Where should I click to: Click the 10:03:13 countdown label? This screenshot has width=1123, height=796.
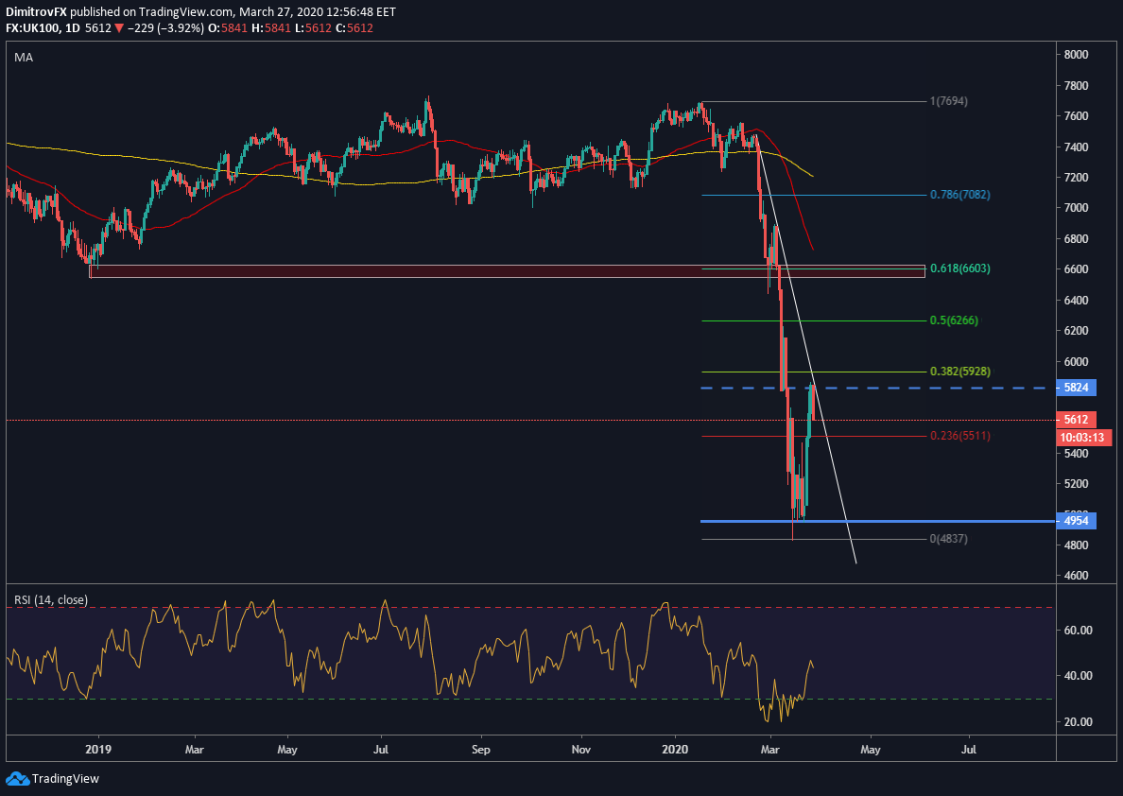tap(1084, 437)
